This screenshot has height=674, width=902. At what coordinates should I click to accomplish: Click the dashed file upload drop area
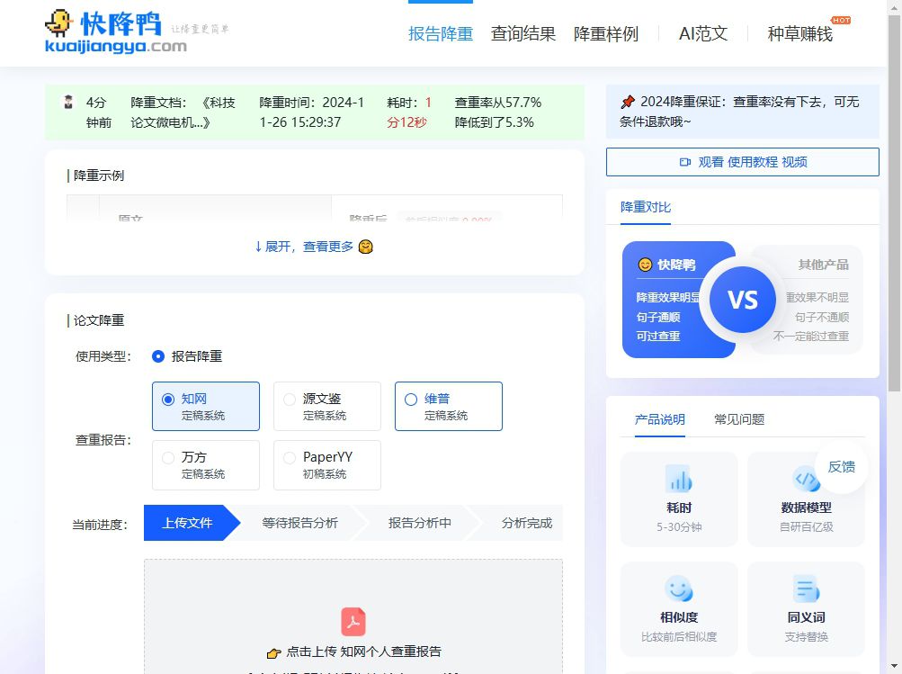tap(353, 616)
